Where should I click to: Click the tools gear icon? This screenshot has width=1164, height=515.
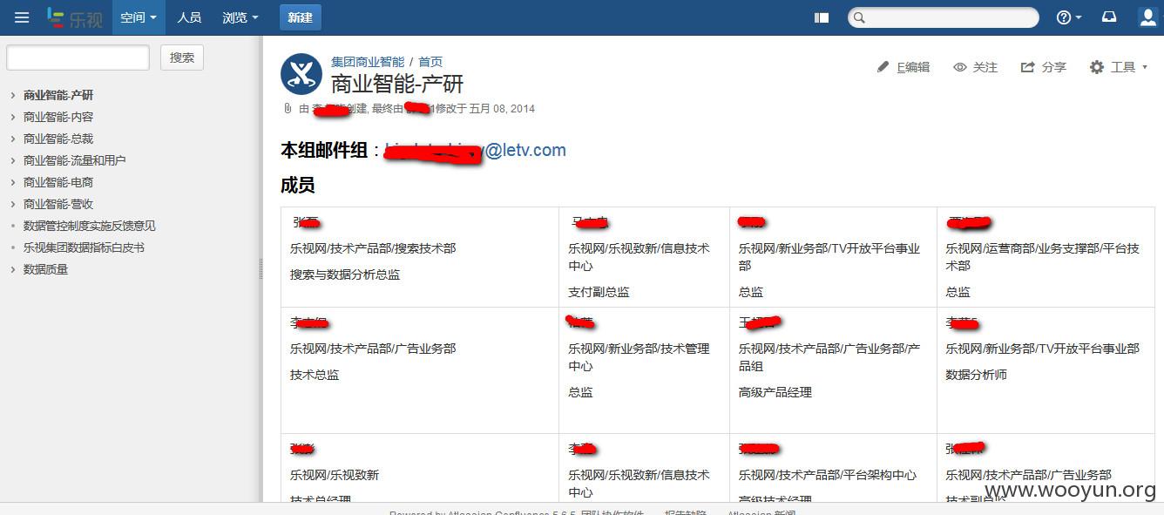click(x=1097, y=67)
